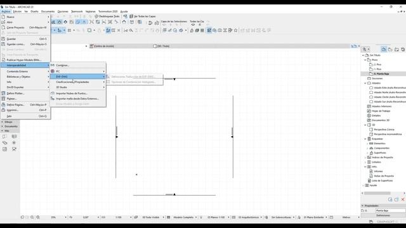Collapse the Esquemas tree folder
The width and height of the screenshot is (406, 228).
365,139
